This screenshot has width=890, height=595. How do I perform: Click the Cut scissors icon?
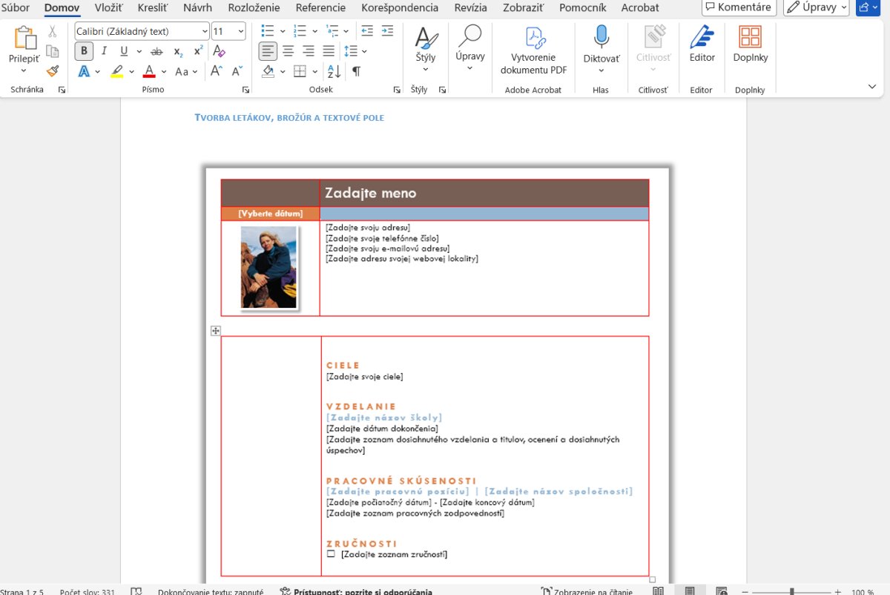pos(52,31)
